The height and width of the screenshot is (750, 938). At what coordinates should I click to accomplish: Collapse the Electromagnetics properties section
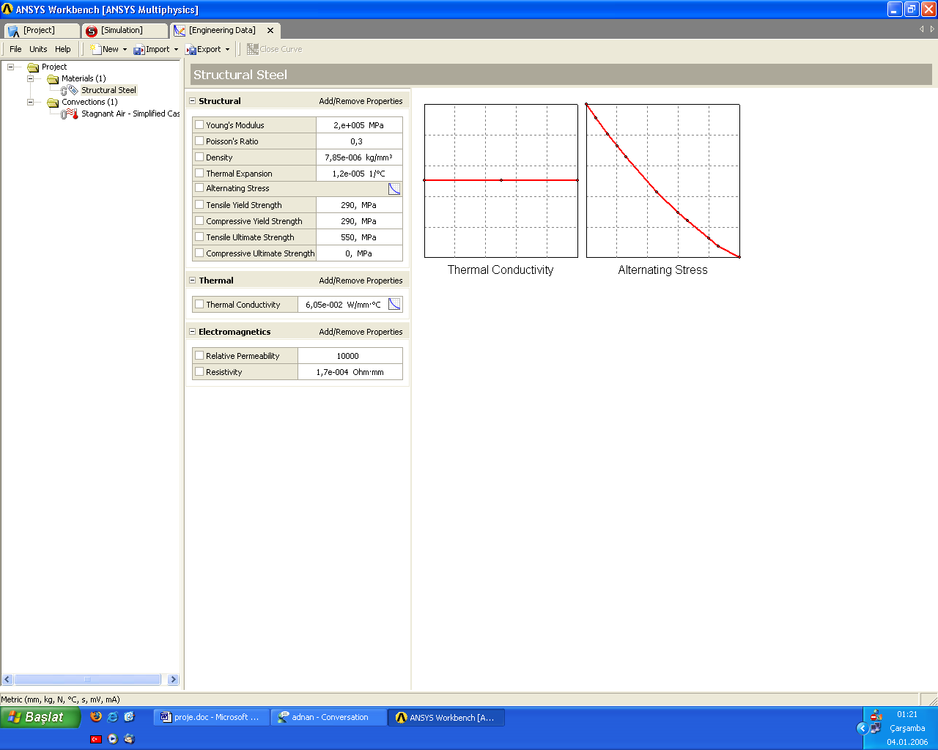pyautogui.click(x=193, y=332)
